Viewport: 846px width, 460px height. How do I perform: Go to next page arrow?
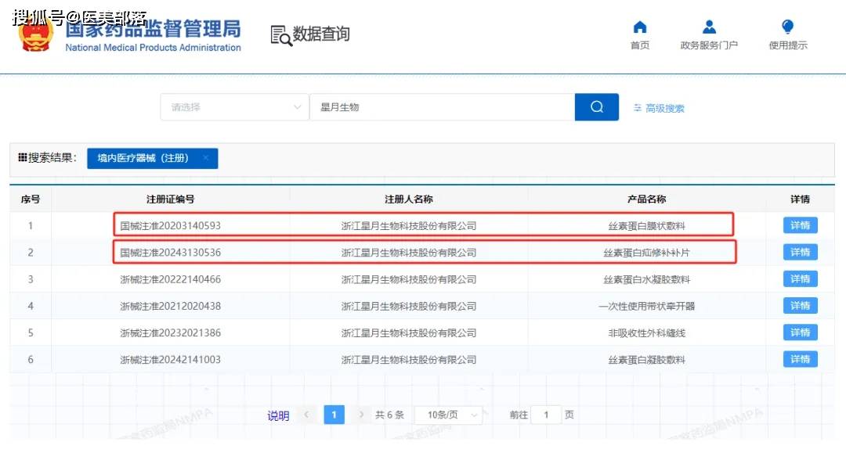click(x=361, y=414)
